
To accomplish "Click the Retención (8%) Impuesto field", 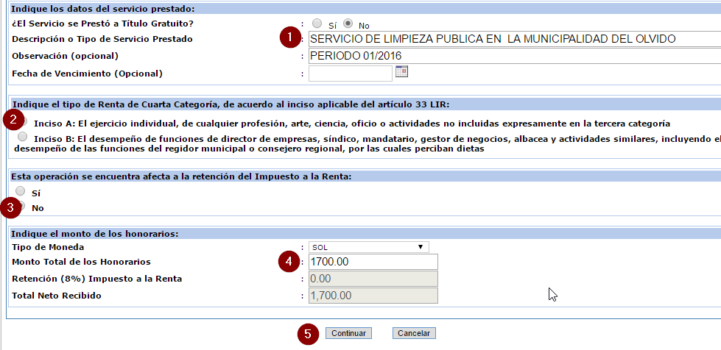I will (x=373, y=279).
